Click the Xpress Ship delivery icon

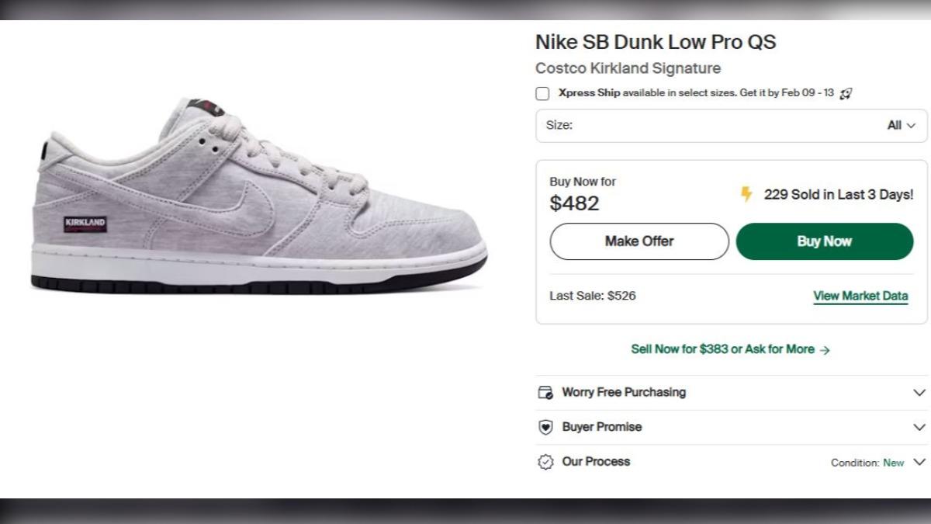pos(846,94)
